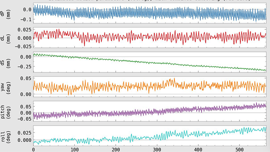Click the pitch (deg) axis label
270x152 pixels.
click(5, 112)
